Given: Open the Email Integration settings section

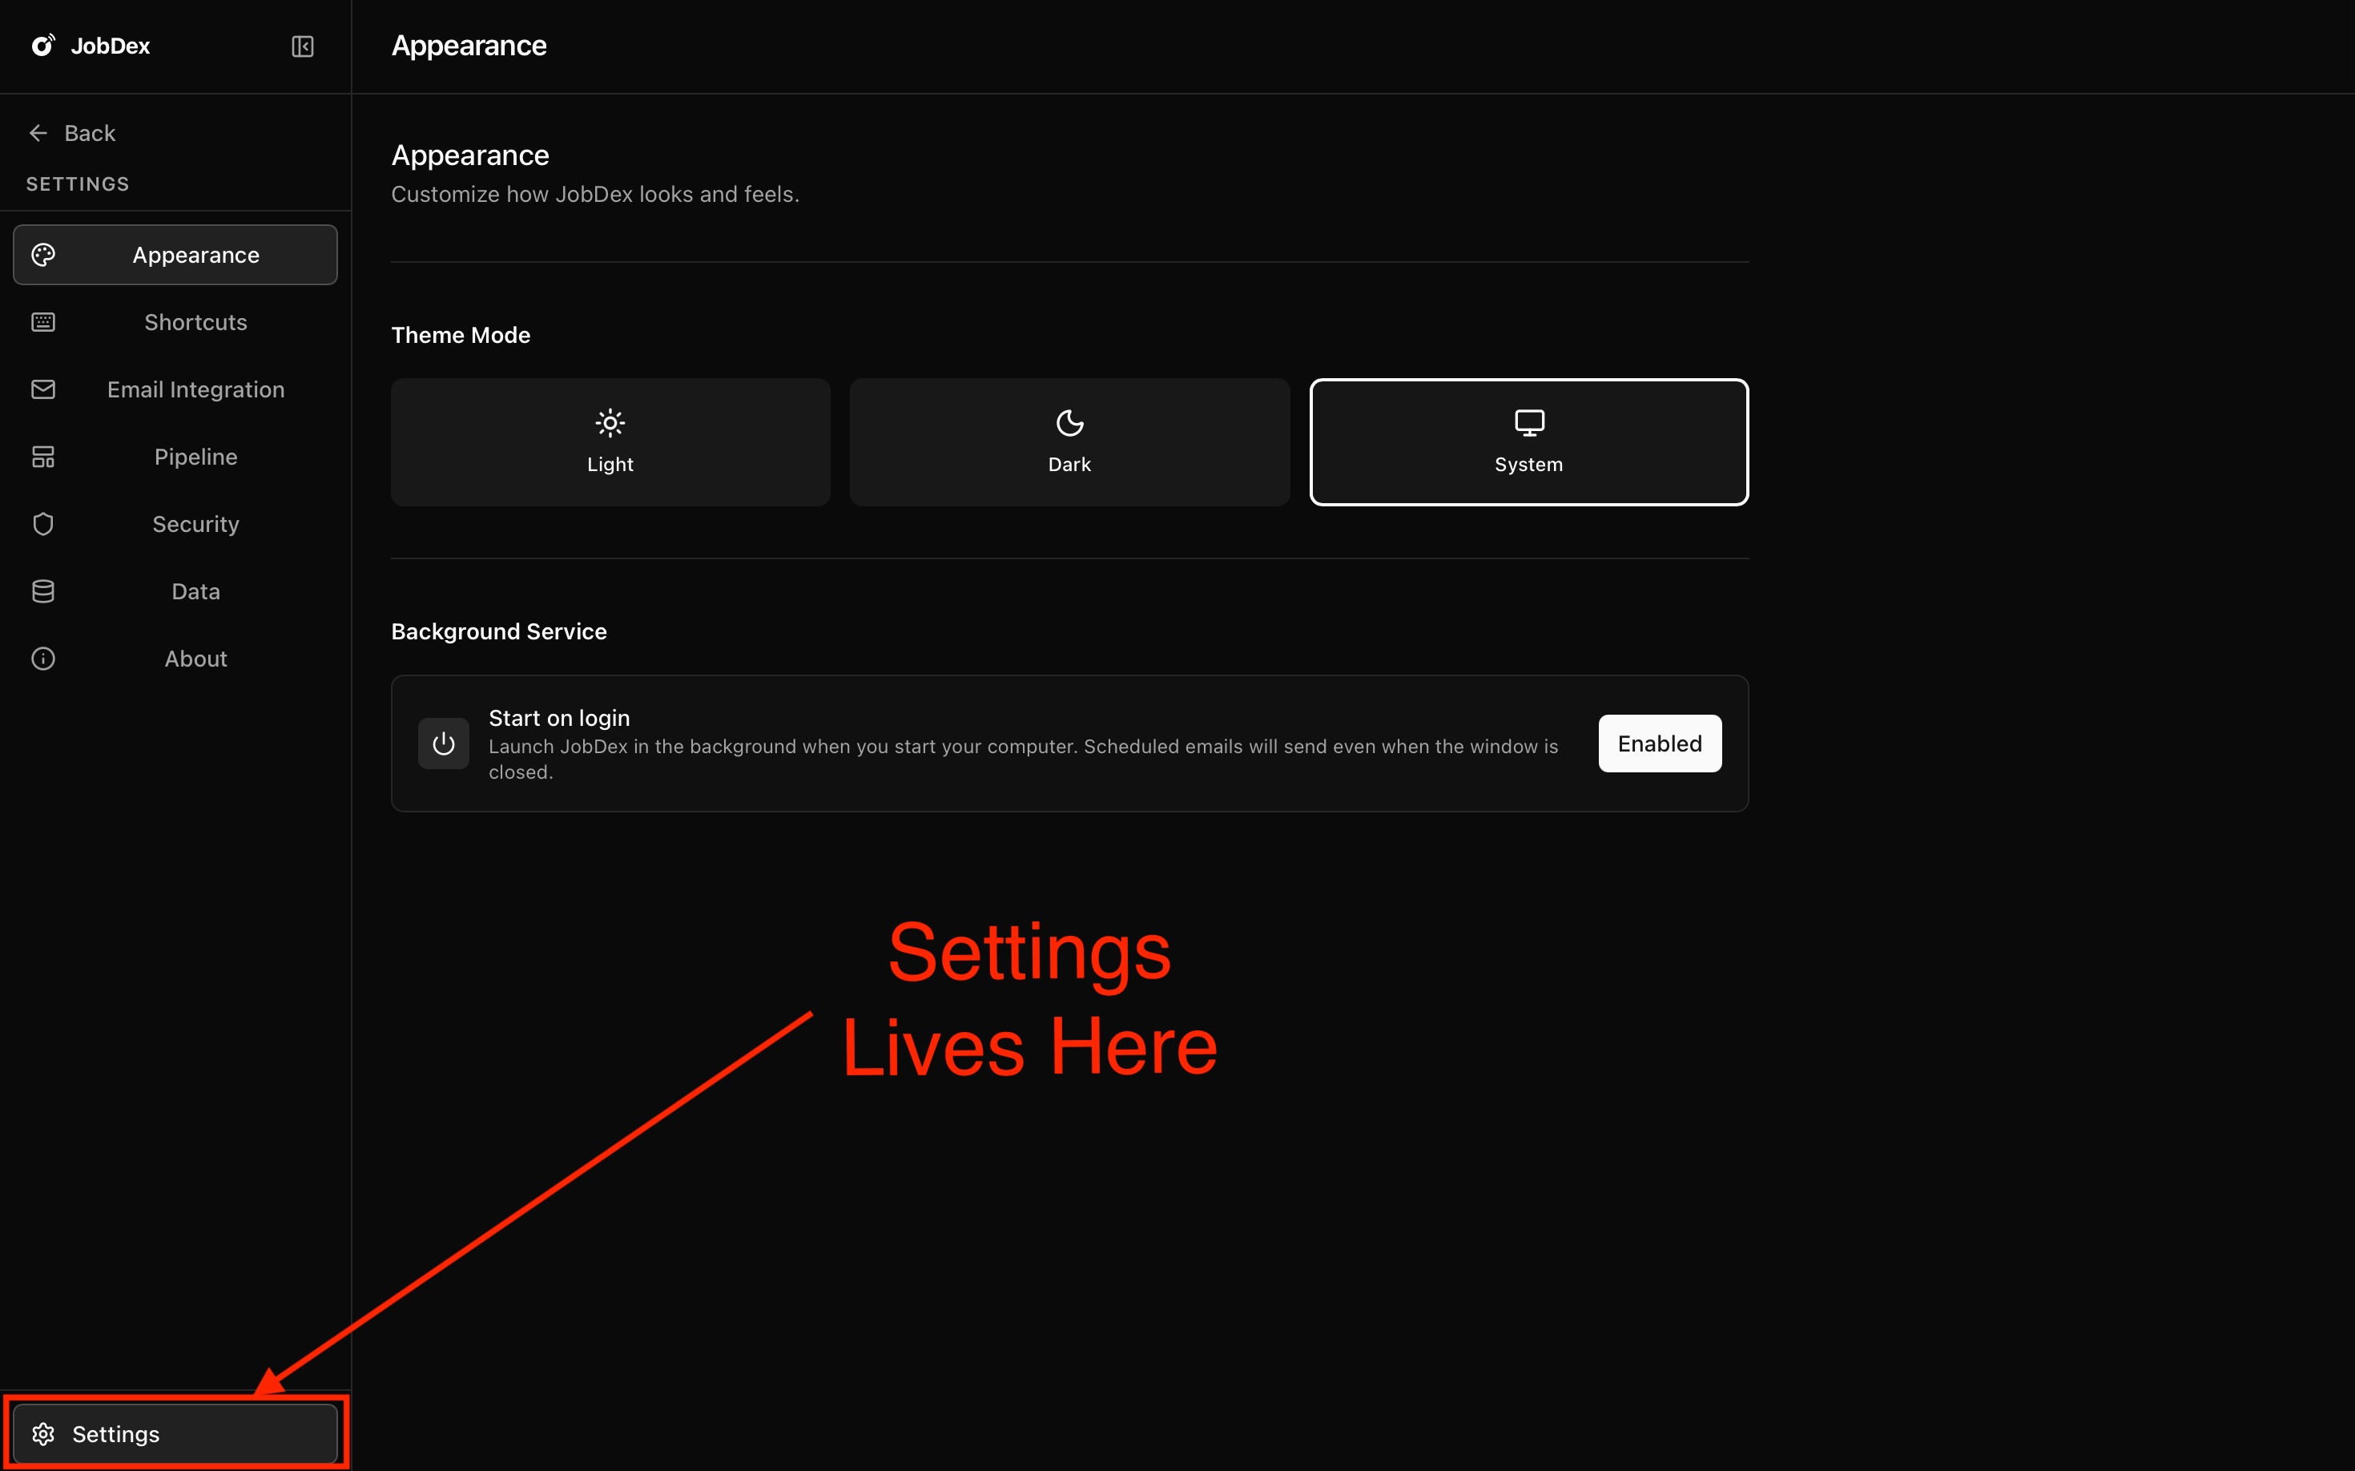Looking at the screenshot, I should pos(175,389).
